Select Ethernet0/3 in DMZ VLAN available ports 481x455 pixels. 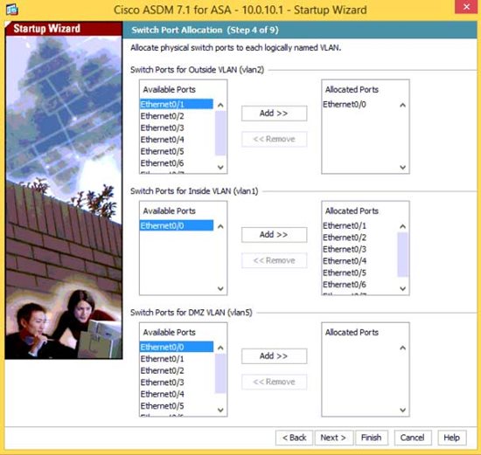point(177,383)
